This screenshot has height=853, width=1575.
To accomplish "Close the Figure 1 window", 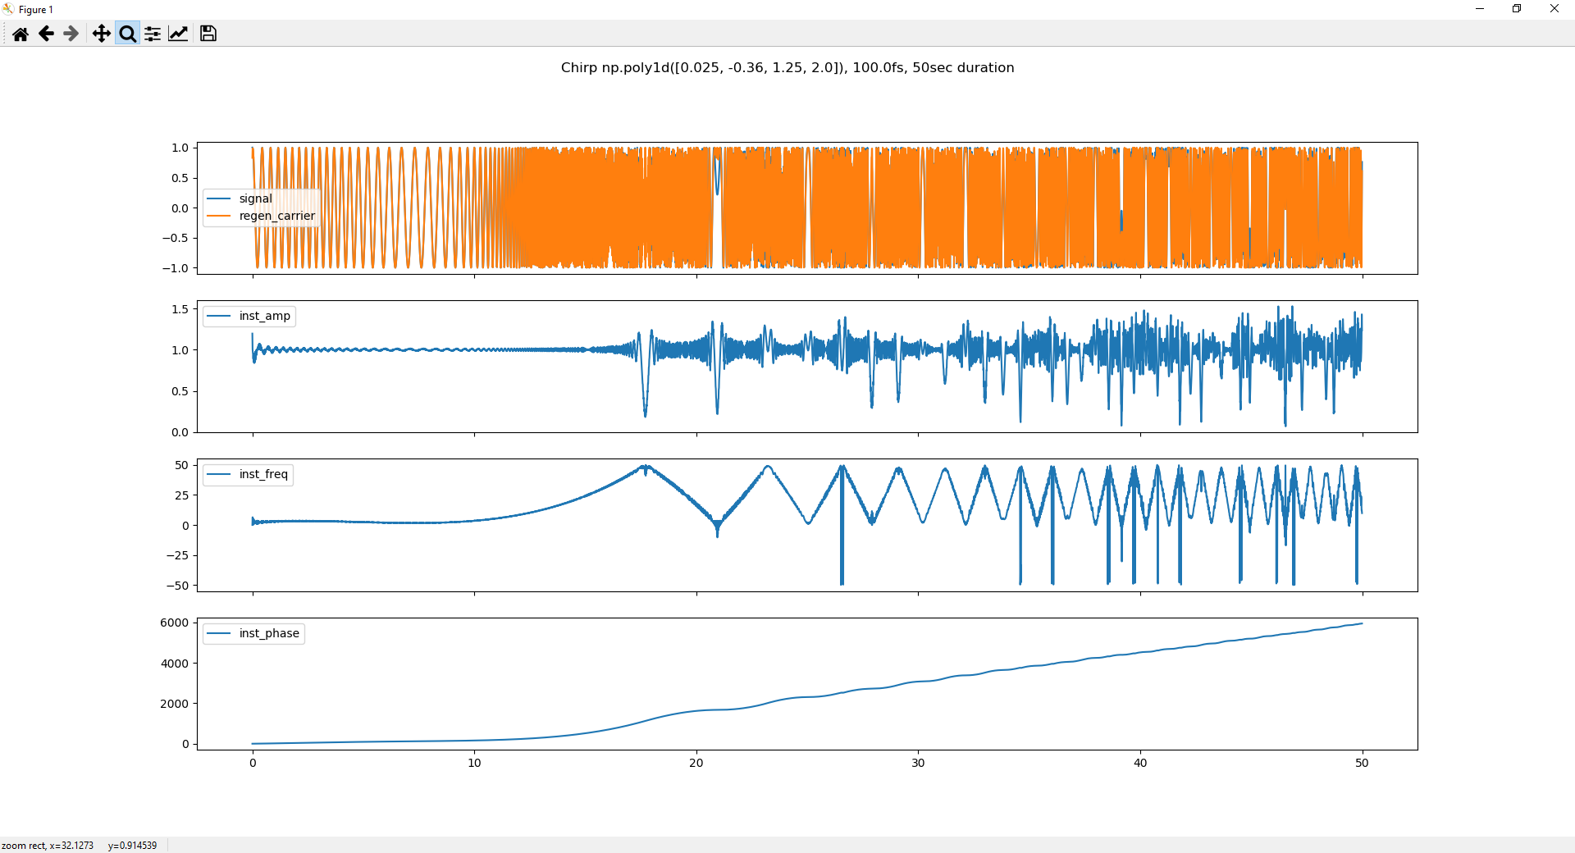I will click(1554, 9).
